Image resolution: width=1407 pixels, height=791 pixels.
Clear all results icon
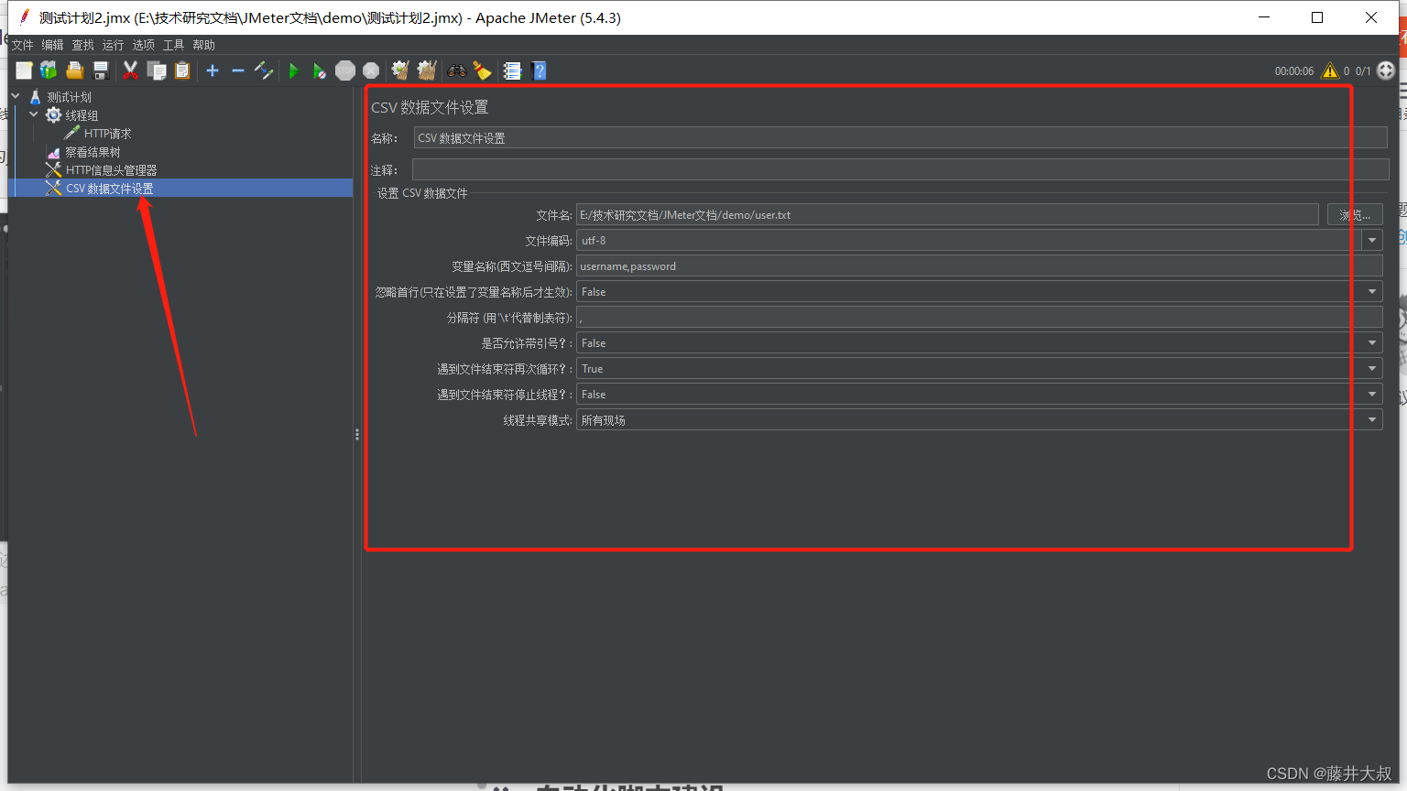[426, 70]
